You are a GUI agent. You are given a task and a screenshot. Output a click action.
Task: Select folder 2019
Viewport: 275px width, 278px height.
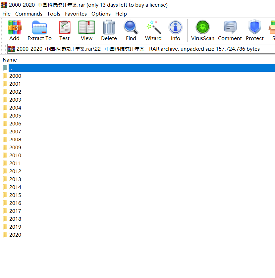click(x=15, y=227)
